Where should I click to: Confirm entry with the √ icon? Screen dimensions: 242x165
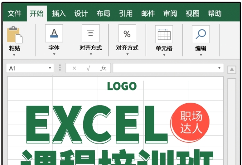(88, 68)
